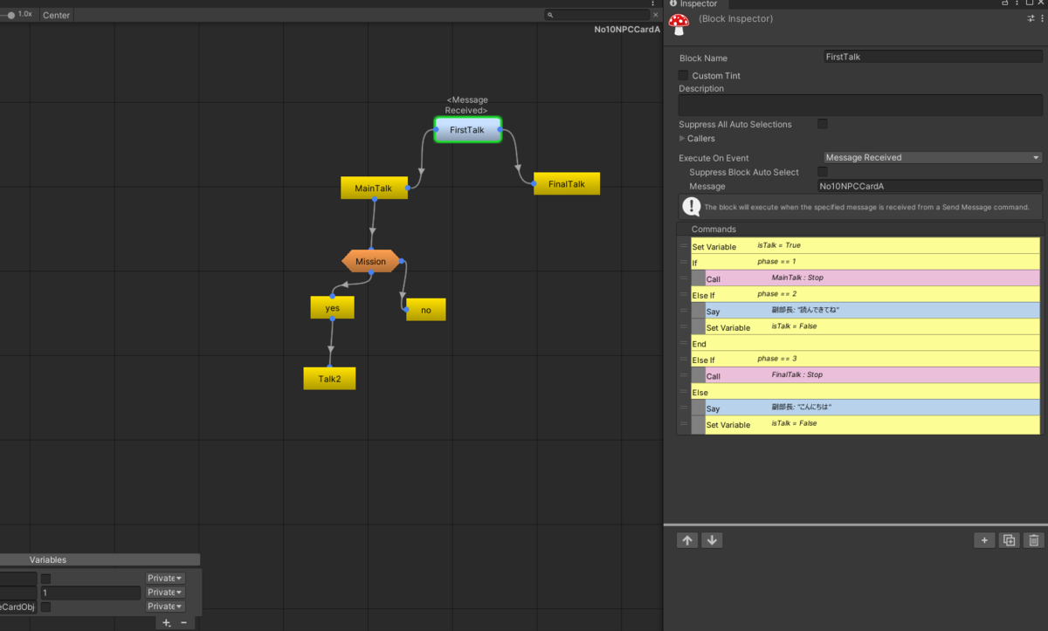Image resolution: width=1048 pixels, height=631 pixels.
Task: Select the 'Else If phase == 2' command
Action: click(865, 295)
